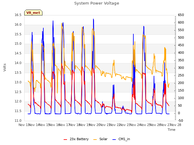Click the Nov 24 date label
The image size is (194, 145).
tap(135, 125)
